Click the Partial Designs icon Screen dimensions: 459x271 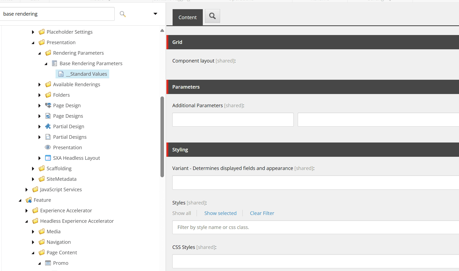[x=48, y=137]
